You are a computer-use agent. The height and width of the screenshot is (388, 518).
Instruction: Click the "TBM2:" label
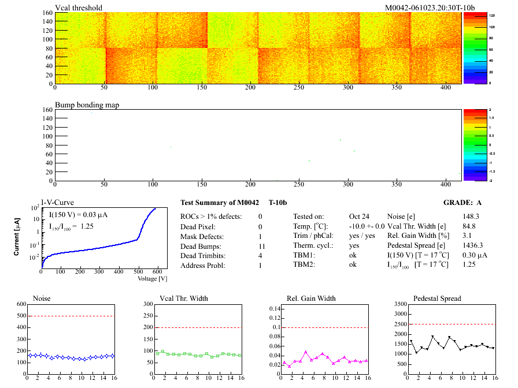(x=304, y=264)
